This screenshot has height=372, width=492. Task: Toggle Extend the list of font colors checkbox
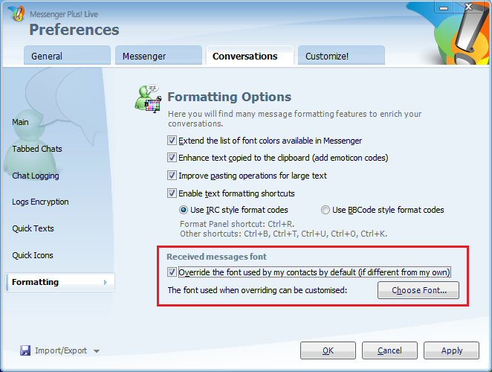(172, 141)
